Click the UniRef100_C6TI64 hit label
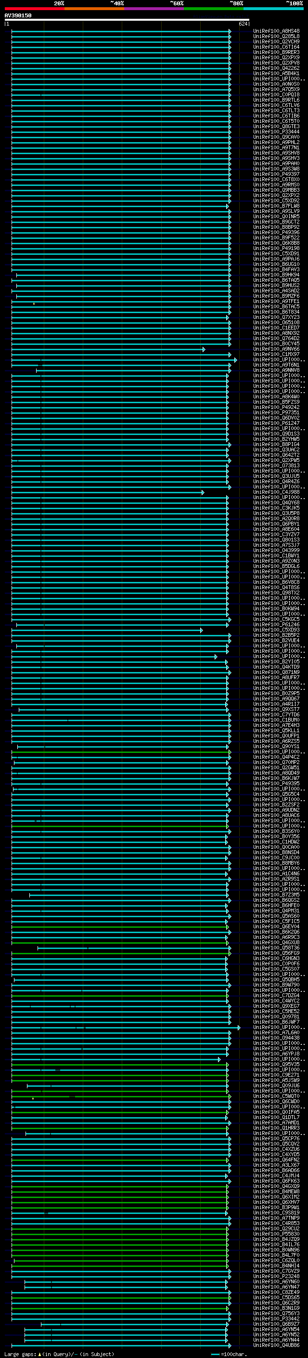Screen dimensions: 308x1358 tap(276, 47)
